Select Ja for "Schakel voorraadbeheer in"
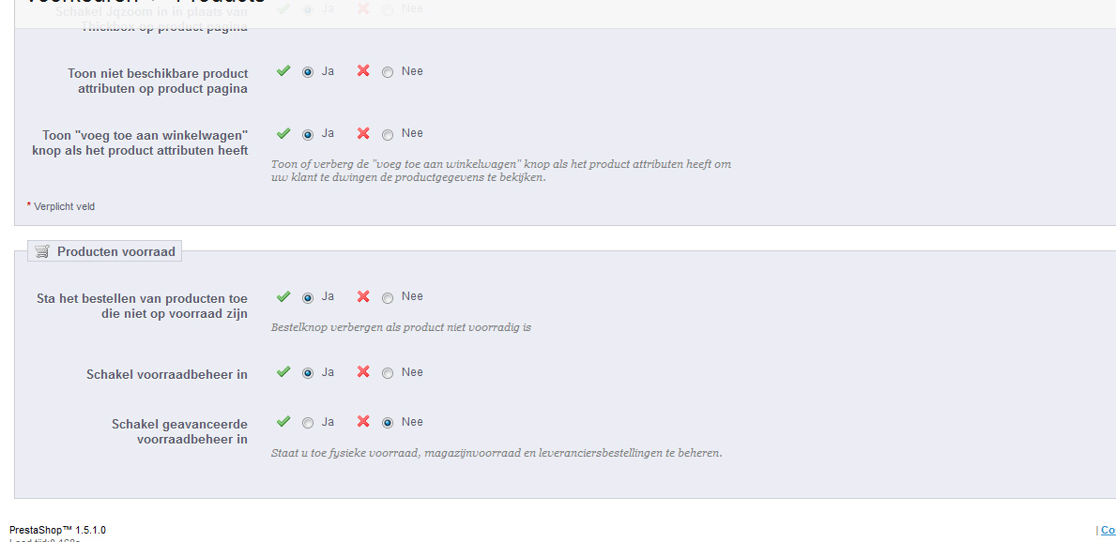 (x=308, y=373)
